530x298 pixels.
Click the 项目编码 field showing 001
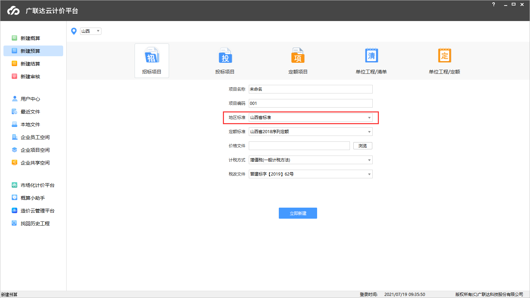(311, 103)
